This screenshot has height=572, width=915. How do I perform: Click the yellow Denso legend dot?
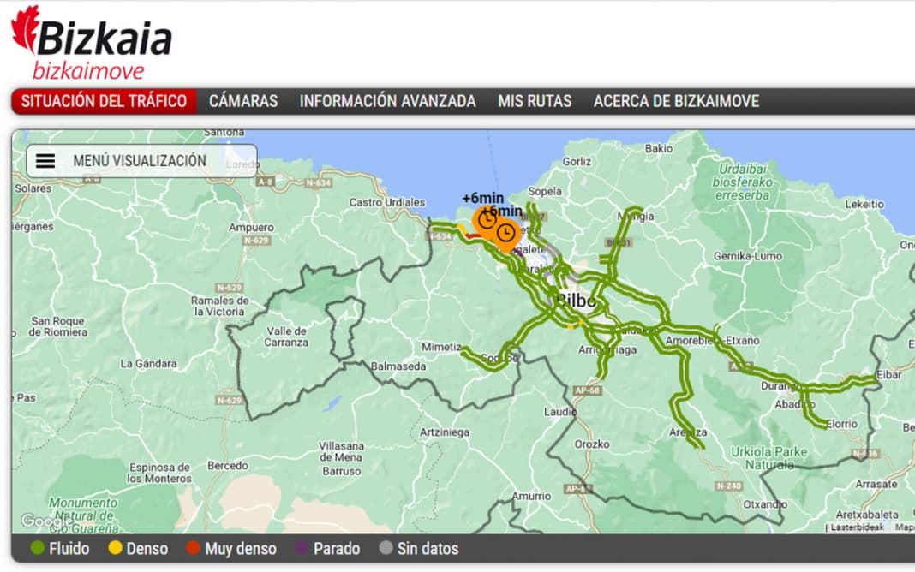coord(115,548)
